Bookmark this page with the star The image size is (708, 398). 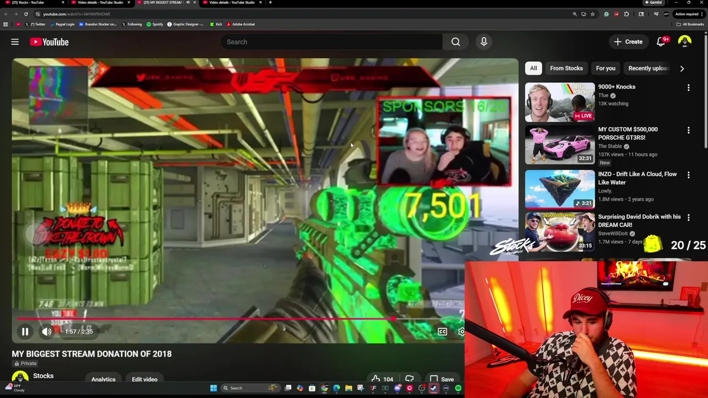(x=592, y=14)
